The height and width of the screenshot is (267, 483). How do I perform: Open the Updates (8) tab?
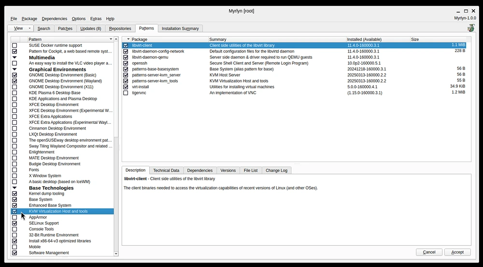pos(91,28)
